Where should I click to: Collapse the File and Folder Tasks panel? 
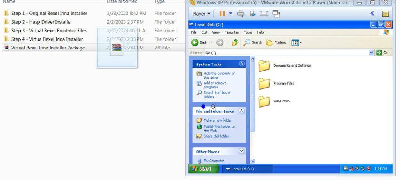(x=241, y=111)
